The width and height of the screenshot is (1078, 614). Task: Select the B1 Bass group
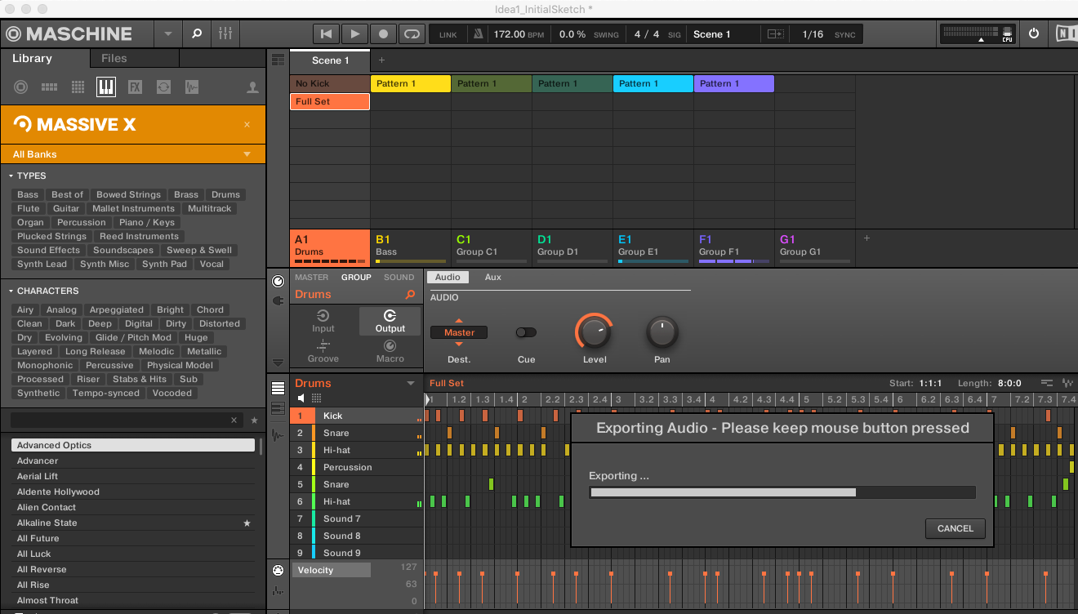(411, 247)
